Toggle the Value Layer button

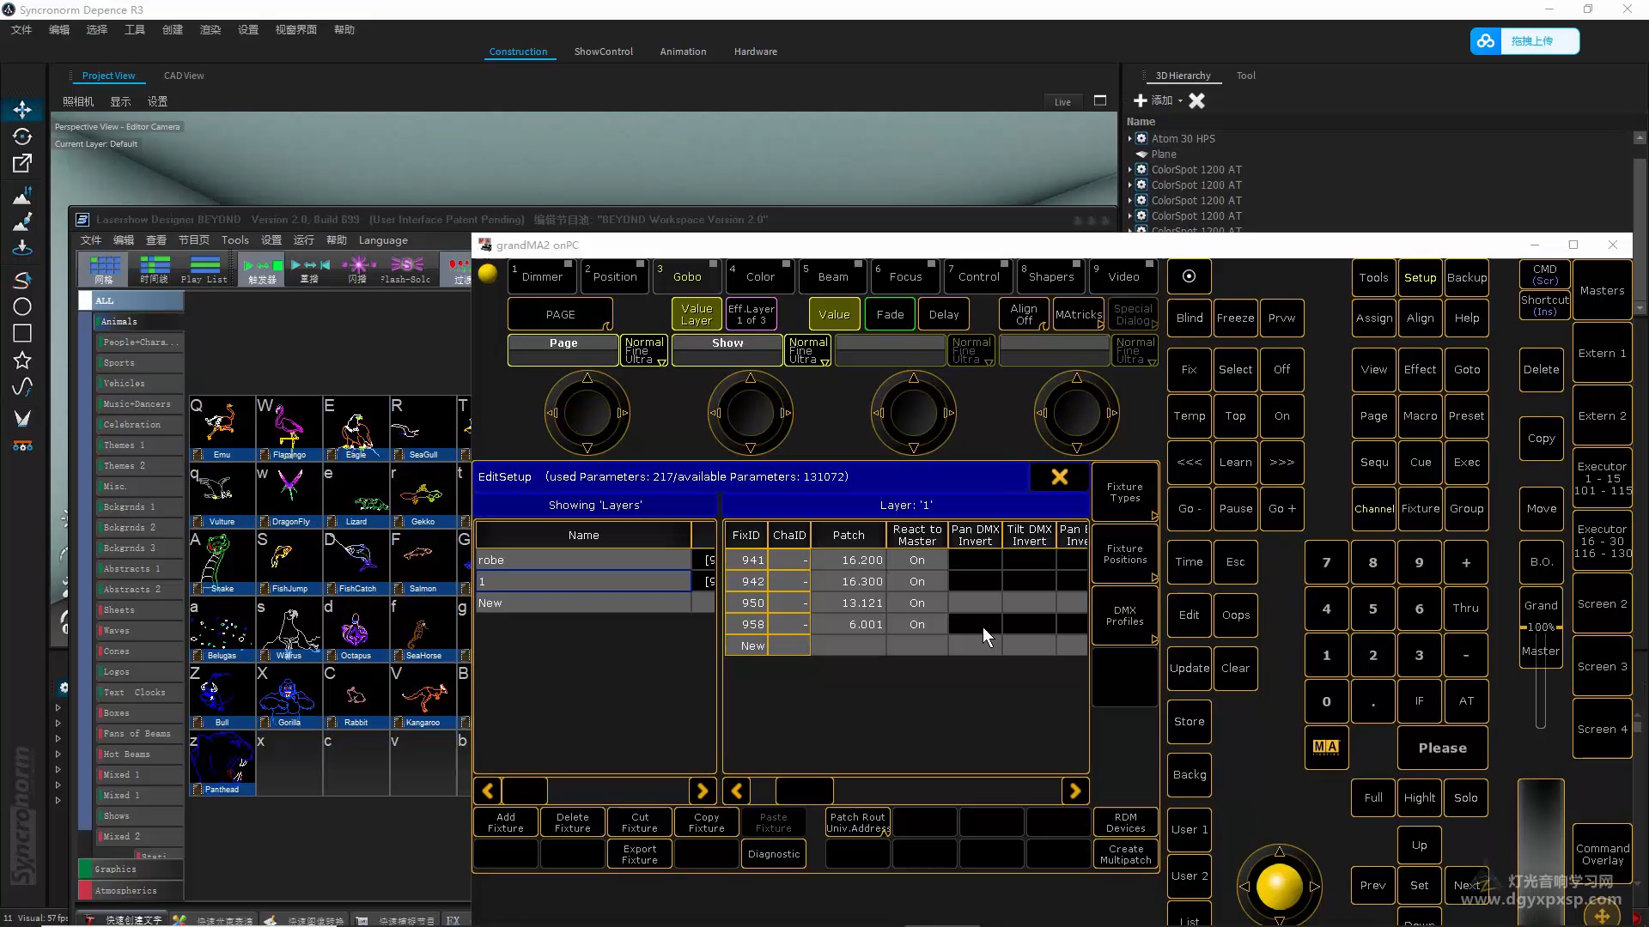[697, 314]
